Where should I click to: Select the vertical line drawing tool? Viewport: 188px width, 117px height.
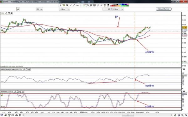(x=81, y=5)
